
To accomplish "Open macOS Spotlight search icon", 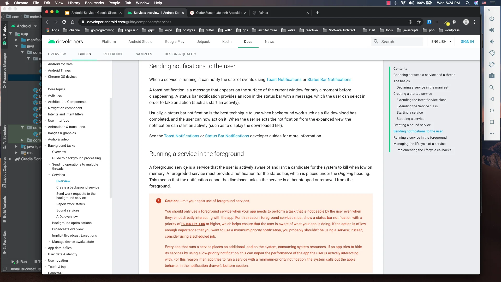I will click(468, 3).
